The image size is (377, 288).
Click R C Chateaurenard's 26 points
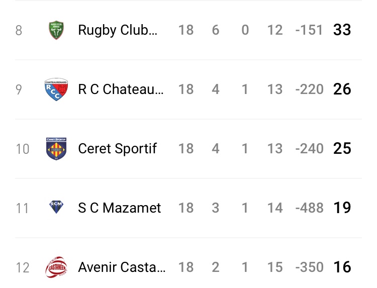(342, 89)
